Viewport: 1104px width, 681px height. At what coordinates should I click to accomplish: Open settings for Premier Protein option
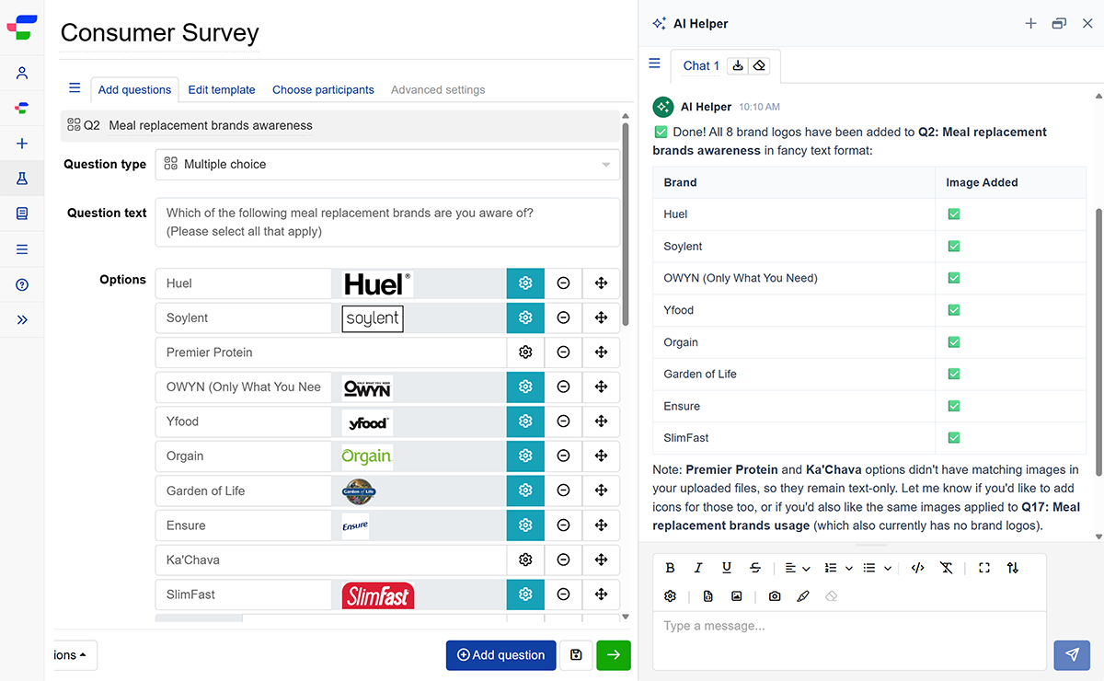(525, 352)
